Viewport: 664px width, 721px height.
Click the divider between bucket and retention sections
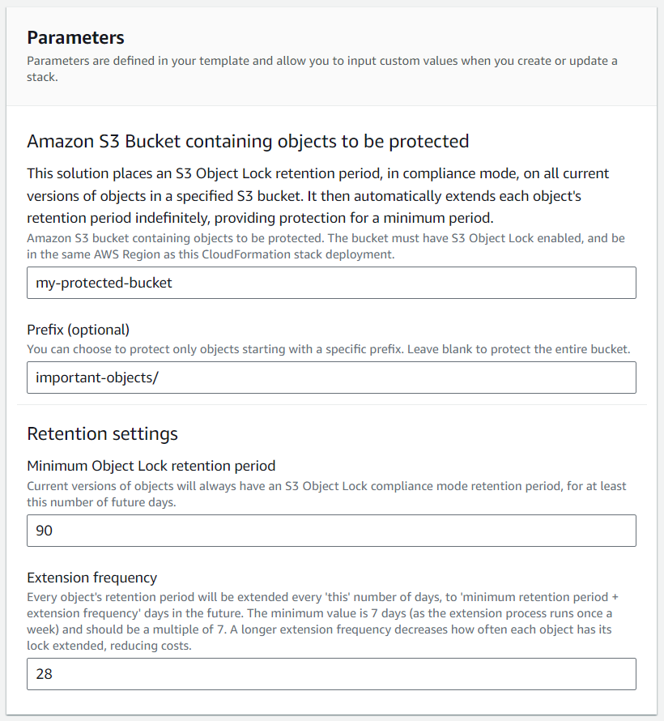point(331,405)
